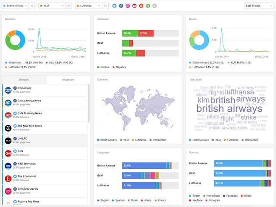Click the Facebook icon beside UNILAD

click(15, 138)
